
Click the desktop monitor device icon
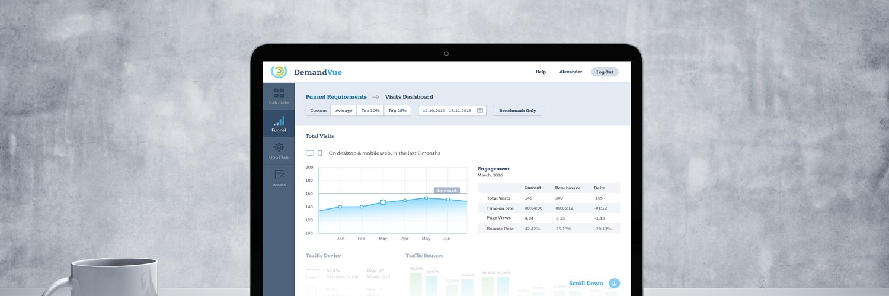[x=310, y=153]
